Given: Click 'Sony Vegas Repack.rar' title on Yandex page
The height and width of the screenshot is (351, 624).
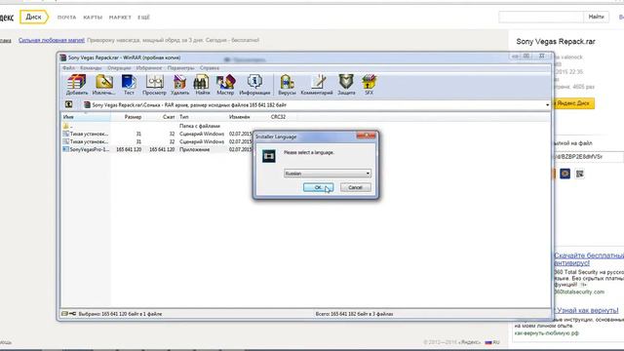Looking at the screenshot, I should (556, 41).
